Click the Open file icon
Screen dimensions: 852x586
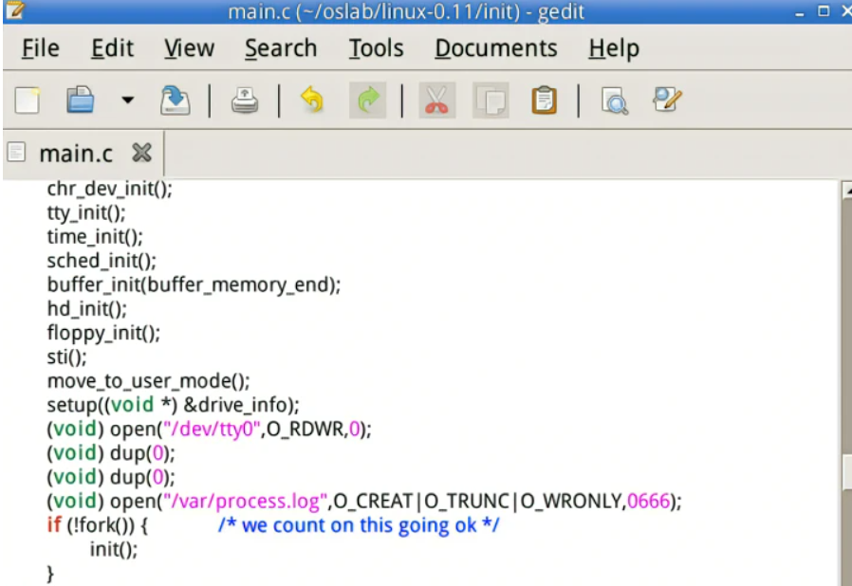click(x=81, y=101)
